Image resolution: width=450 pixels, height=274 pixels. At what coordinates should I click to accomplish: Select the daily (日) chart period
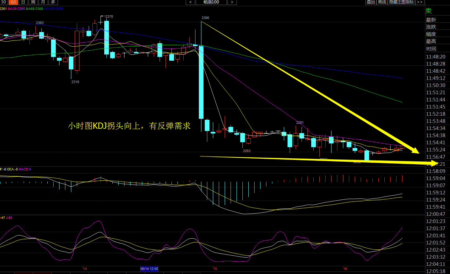(23, 2)
